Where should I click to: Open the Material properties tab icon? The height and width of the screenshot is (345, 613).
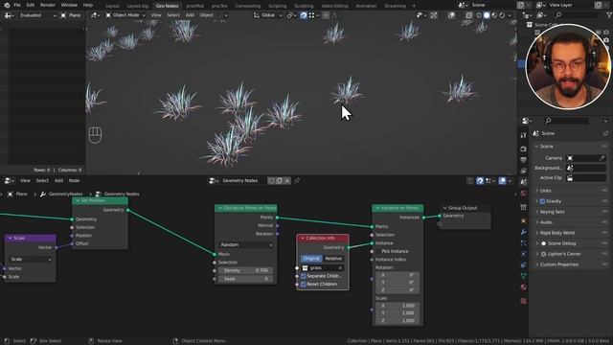click(524, 287)
